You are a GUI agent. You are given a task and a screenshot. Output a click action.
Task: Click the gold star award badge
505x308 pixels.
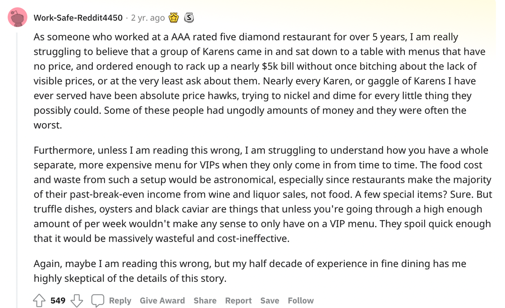click(x=174, y=17)
